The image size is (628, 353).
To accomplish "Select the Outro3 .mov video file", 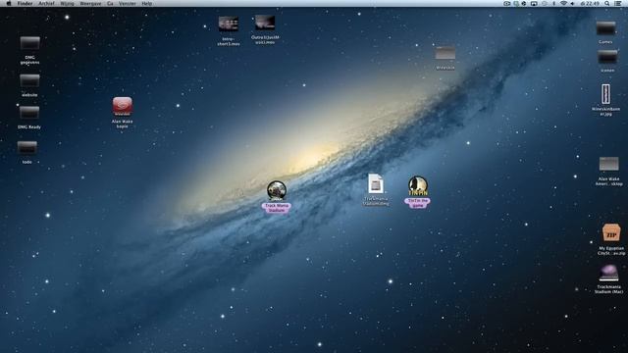I will pyautogui.click(x=265, y=23).
